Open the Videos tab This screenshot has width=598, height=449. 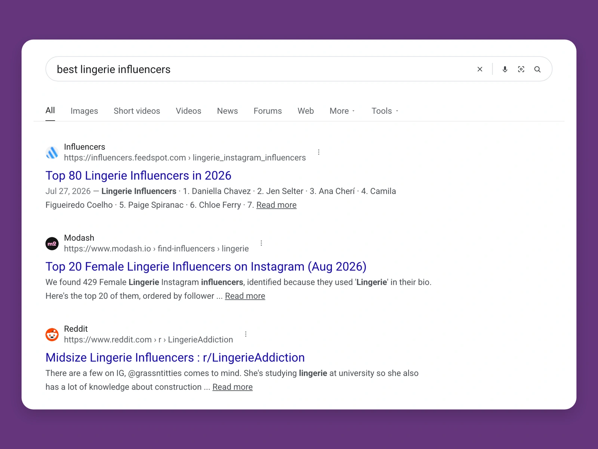pos(188,111)
